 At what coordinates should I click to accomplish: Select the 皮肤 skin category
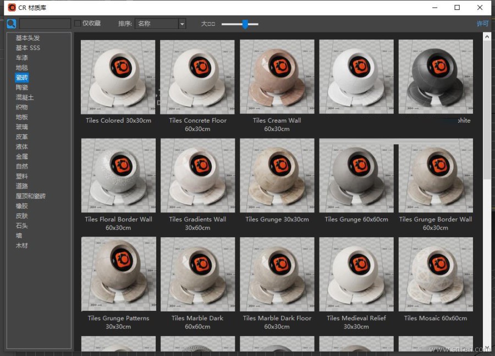(22, 216)
